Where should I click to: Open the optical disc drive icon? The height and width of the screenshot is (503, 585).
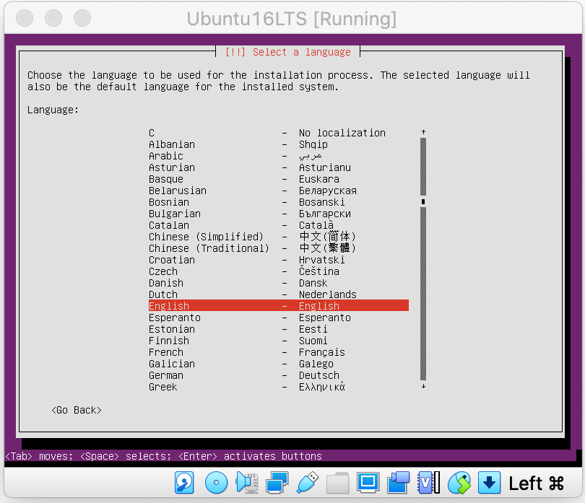[217, 482]
